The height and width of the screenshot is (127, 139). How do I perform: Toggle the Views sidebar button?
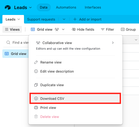(x=12, y=29)
